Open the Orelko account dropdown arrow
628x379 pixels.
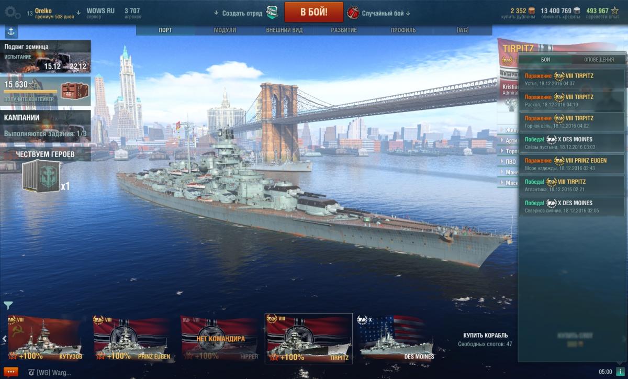click(78, 13)
